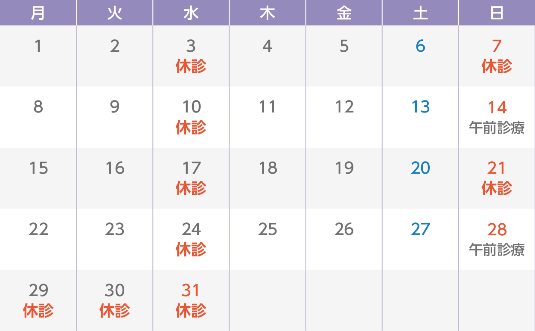Select Saturday the 6th
This screenshot has width=535, height=331.
(420, 46)
